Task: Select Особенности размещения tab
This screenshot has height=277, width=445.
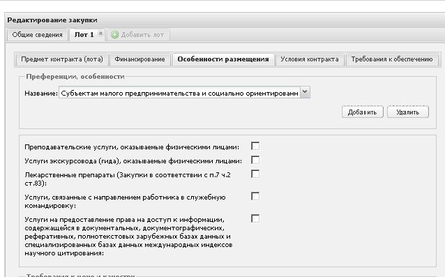Action: tap(223, 59)
